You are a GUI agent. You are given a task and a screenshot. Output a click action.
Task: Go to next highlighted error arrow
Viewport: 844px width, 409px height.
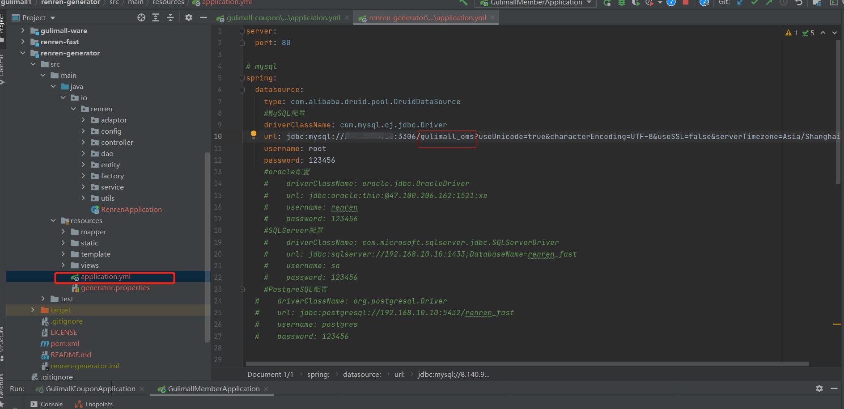click(835, 33)
